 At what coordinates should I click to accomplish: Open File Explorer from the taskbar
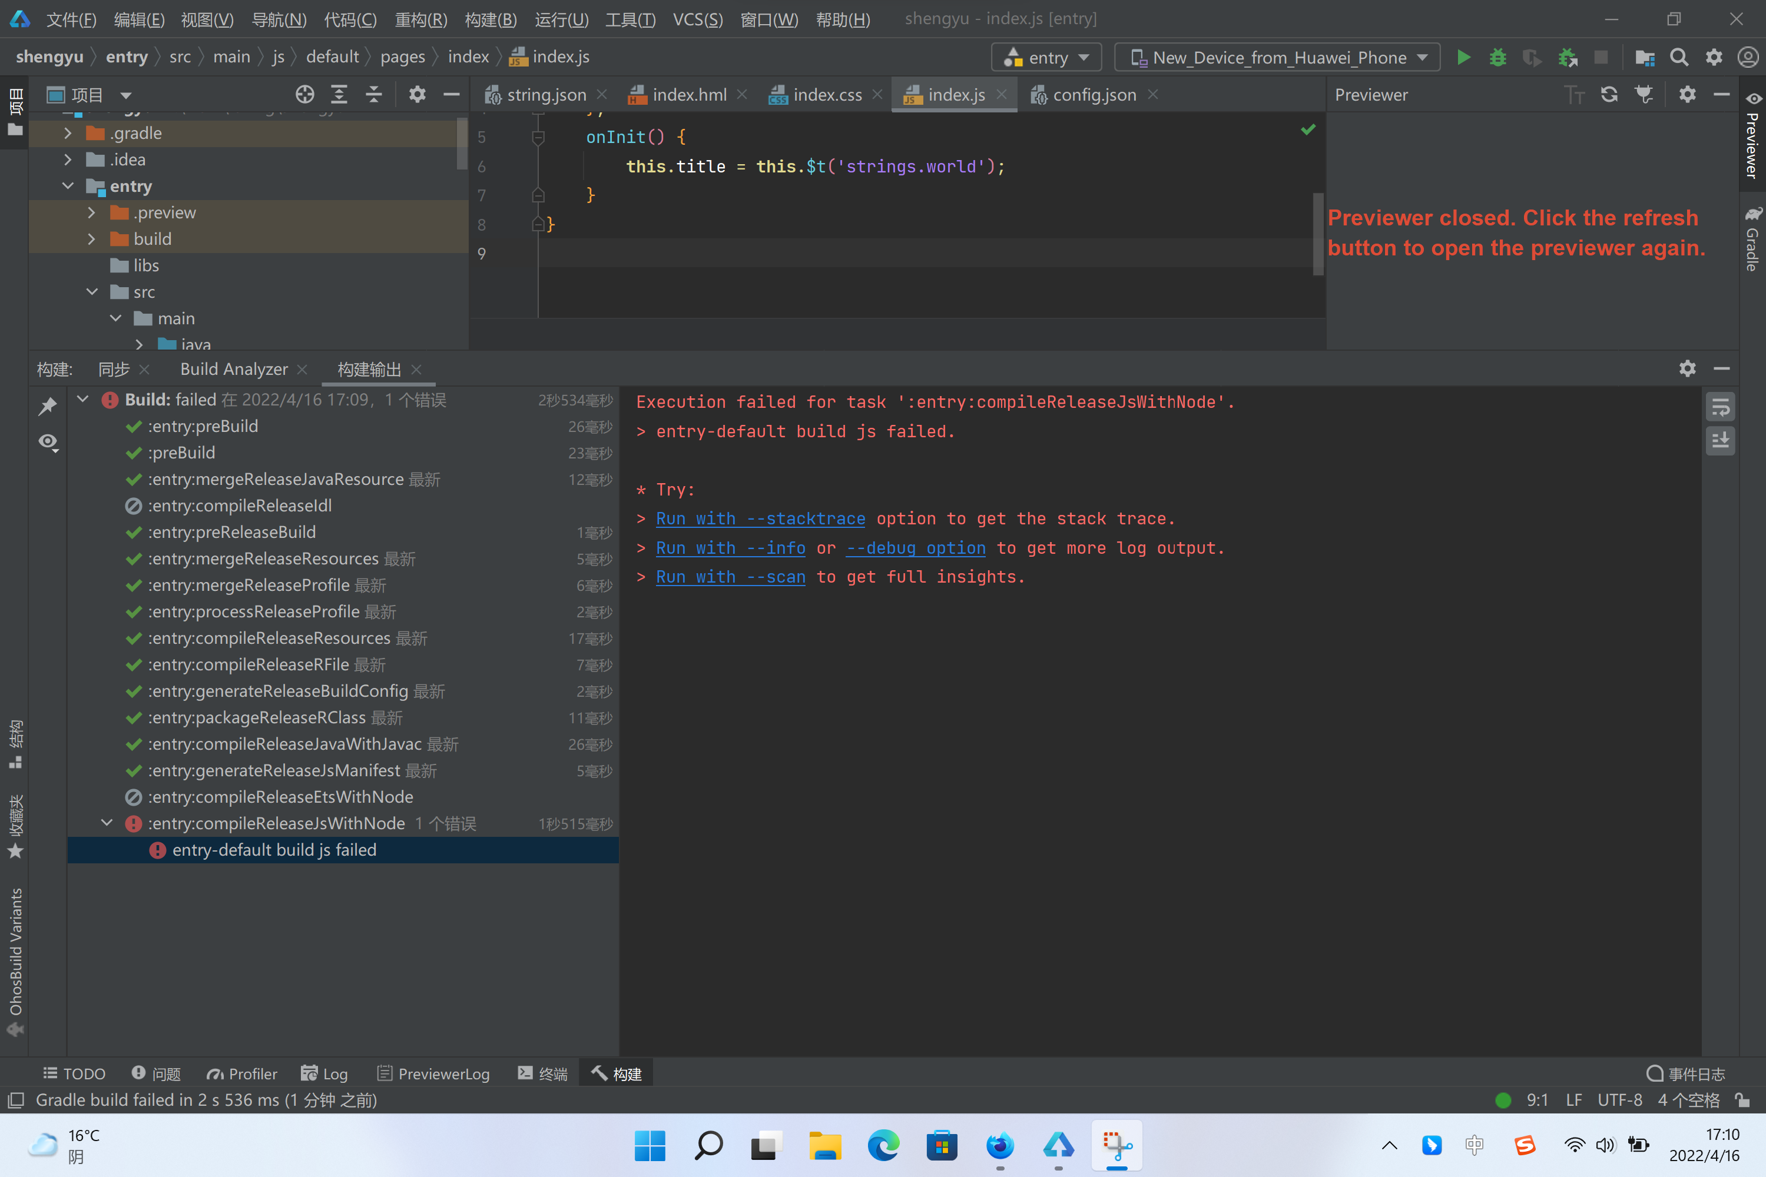(825, 1145)
